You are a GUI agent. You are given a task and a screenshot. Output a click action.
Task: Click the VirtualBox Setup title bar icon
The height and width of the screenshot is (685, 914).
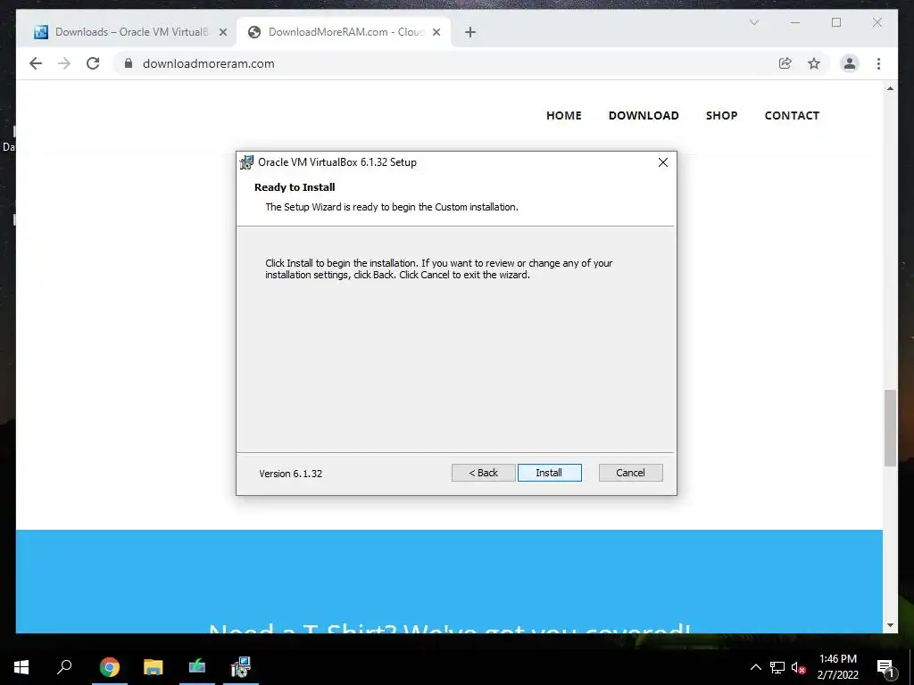[x=247, y=162]
